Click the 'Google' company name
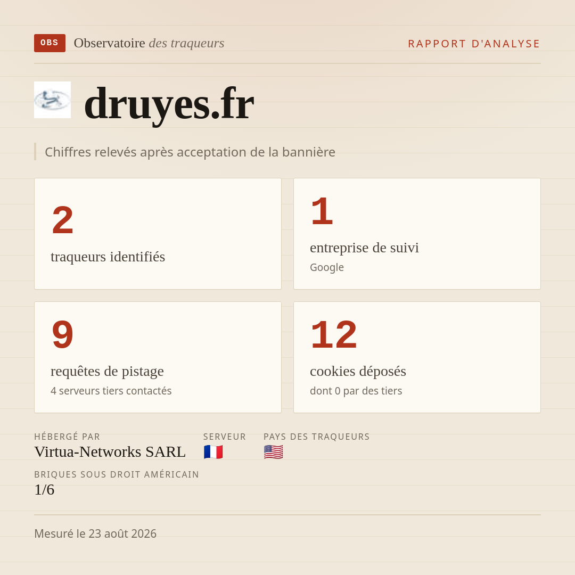This screenshot has width=575, height=575. coord(327,267)
